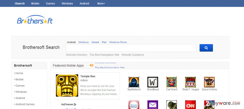Go to Games in the sidebar
This screenshot has width=244, height=109.
[x=20, y=86]
